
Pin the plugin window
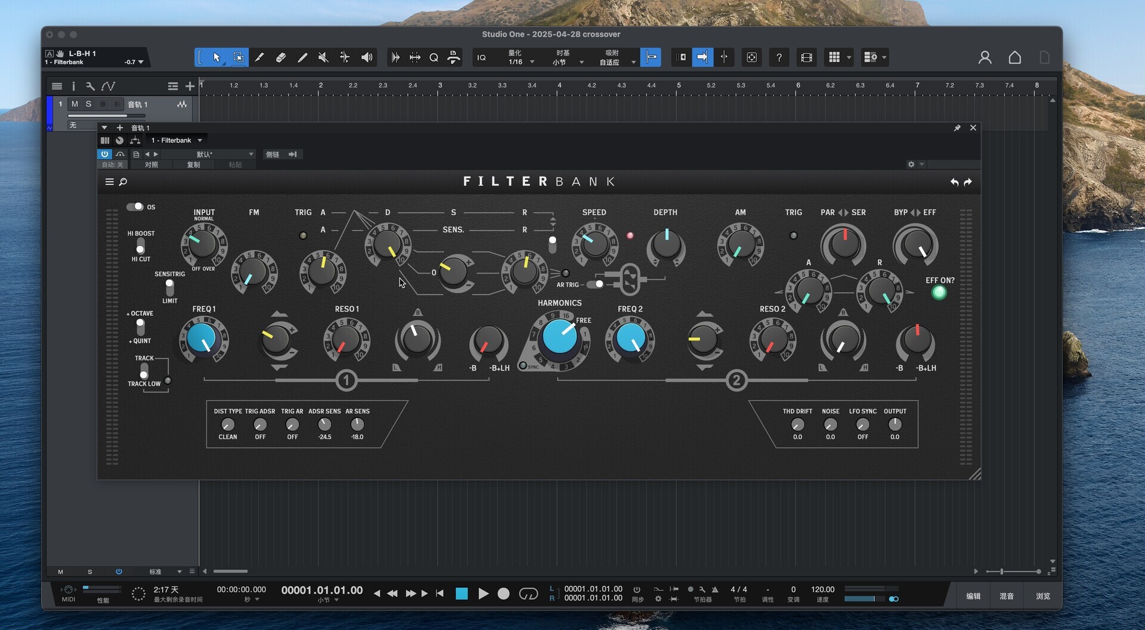coord(957,128)
